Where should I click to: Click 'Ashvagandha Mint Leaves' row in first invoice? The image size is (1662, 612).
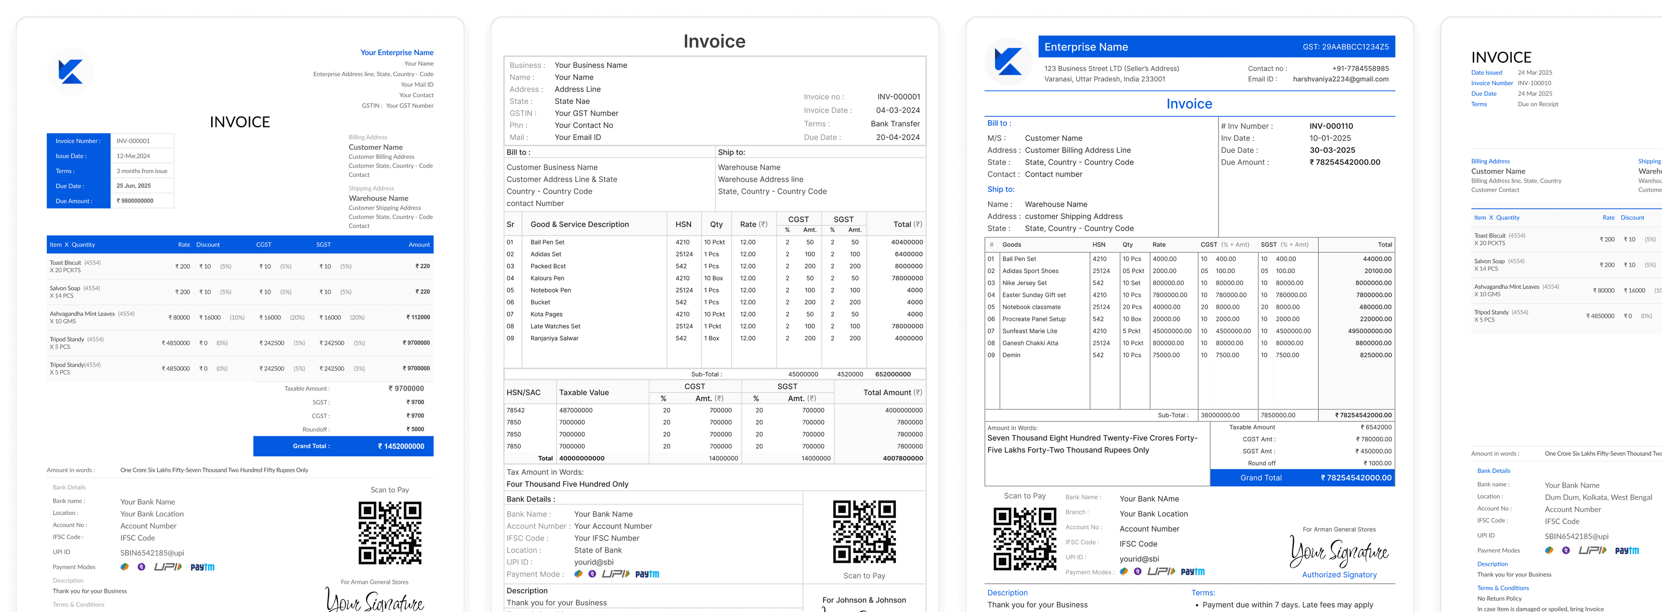coord(240,317)
